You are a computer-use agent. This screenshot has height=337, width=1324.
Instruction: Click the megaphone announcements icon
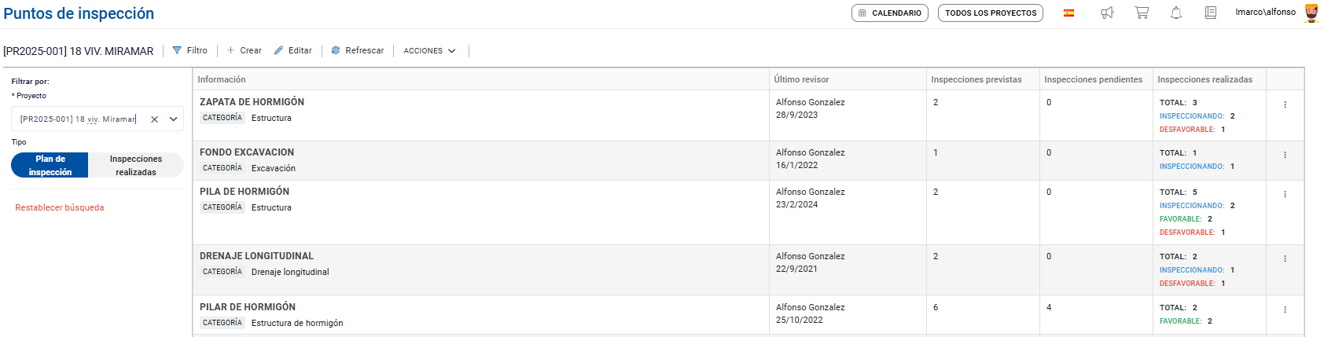1107,13
